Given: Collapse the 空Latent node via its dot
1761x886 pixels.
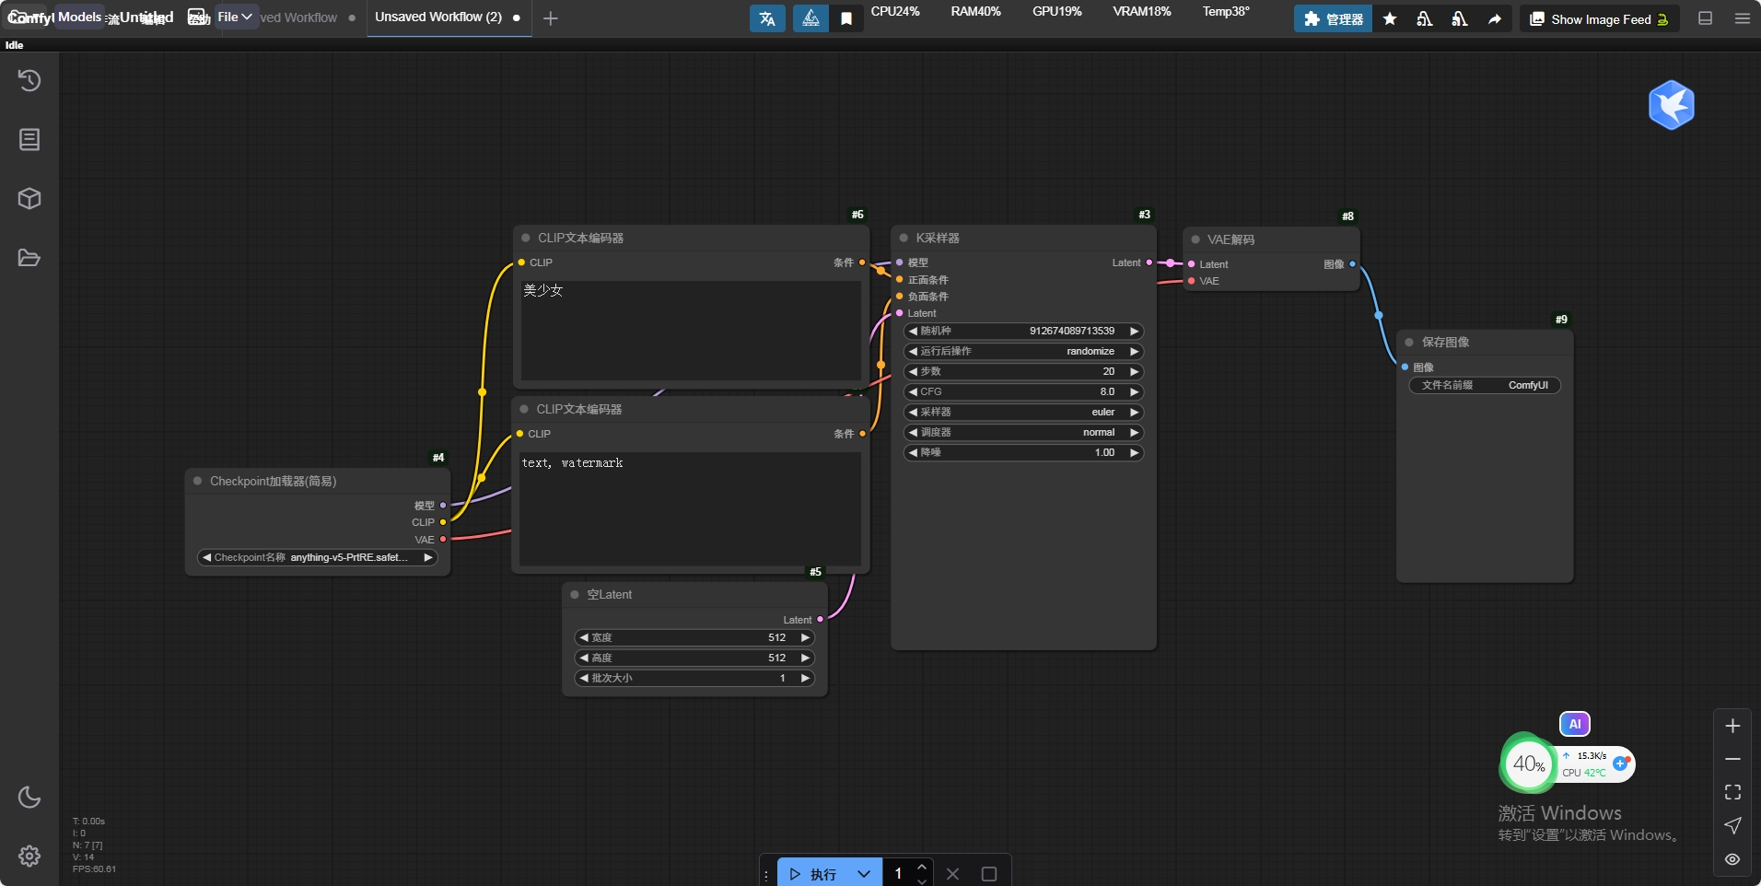Looking at the screenshot, I should pyautogui.click(x=575, y=594).
